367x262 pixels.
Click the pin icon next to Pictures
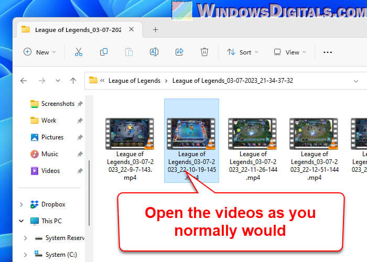80,137
